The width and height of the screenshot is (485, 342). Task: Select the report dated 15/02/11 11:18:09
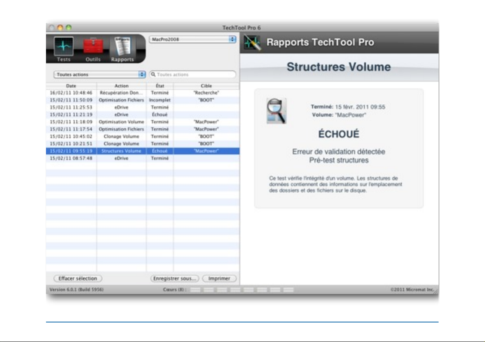pyautogui.click(x=143, y=122)
